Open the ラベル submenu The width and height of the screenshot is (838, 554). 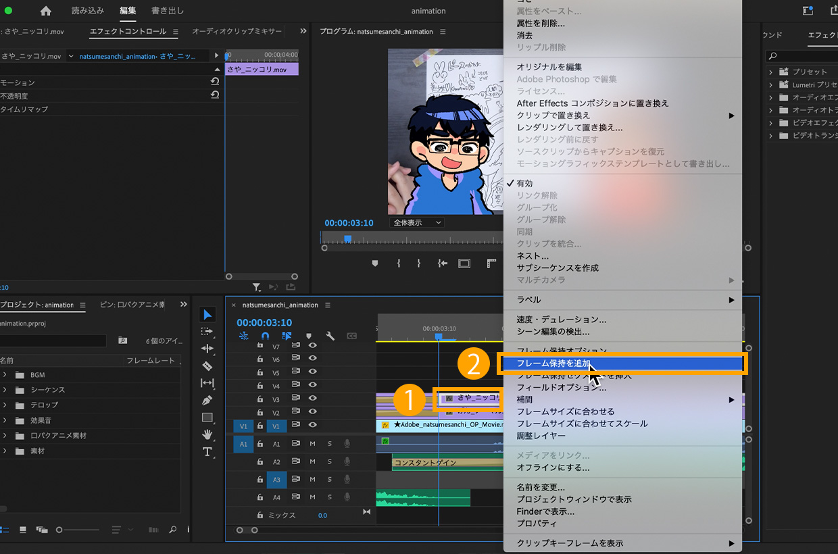622,299
